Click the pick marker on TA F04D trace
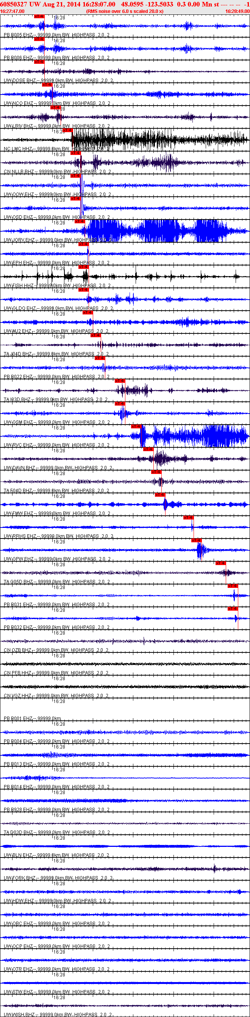The width and height of the screenshot is (250, 1017). click(x=156, y=472)
